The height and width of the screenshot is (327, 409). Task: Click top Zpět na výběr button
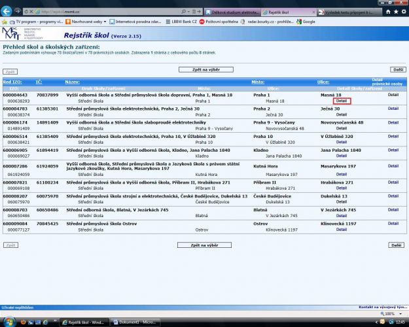click(206, 69)
